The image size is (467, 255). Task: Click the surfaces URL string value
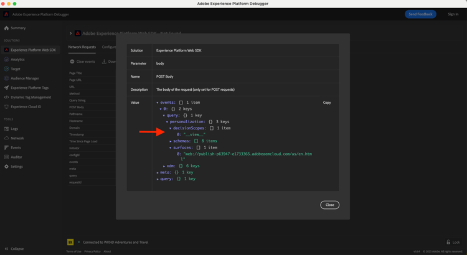tap(247, 157)
